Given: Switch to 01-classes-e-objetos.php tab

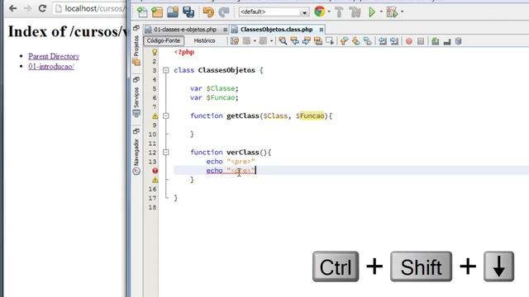Looking at the screenshot, I should (185, 30).
